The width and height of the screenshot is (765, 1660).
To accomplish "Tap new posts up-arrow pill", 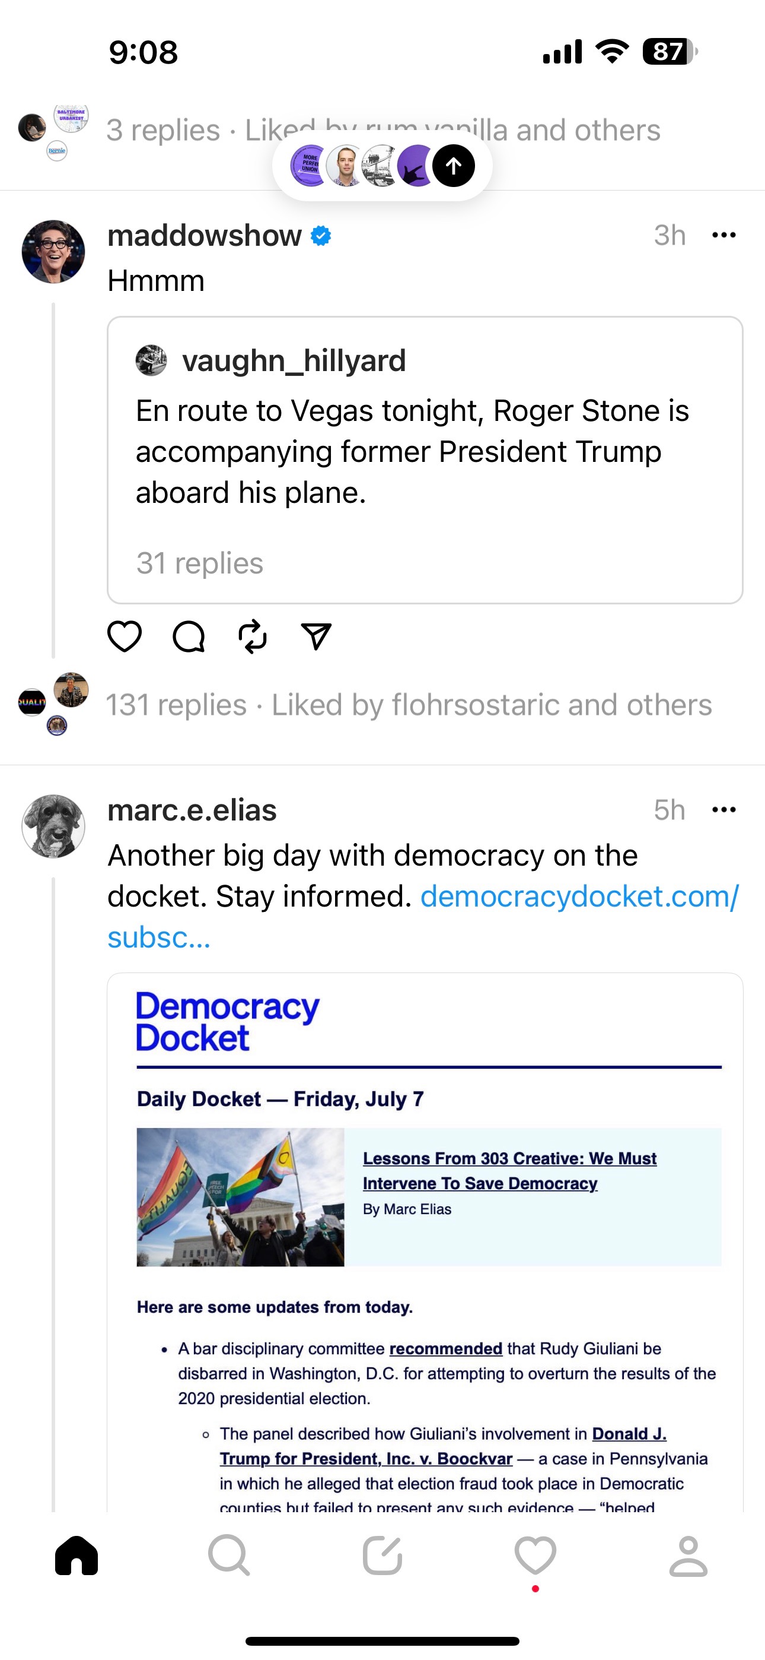I will [x=383, y=166].
